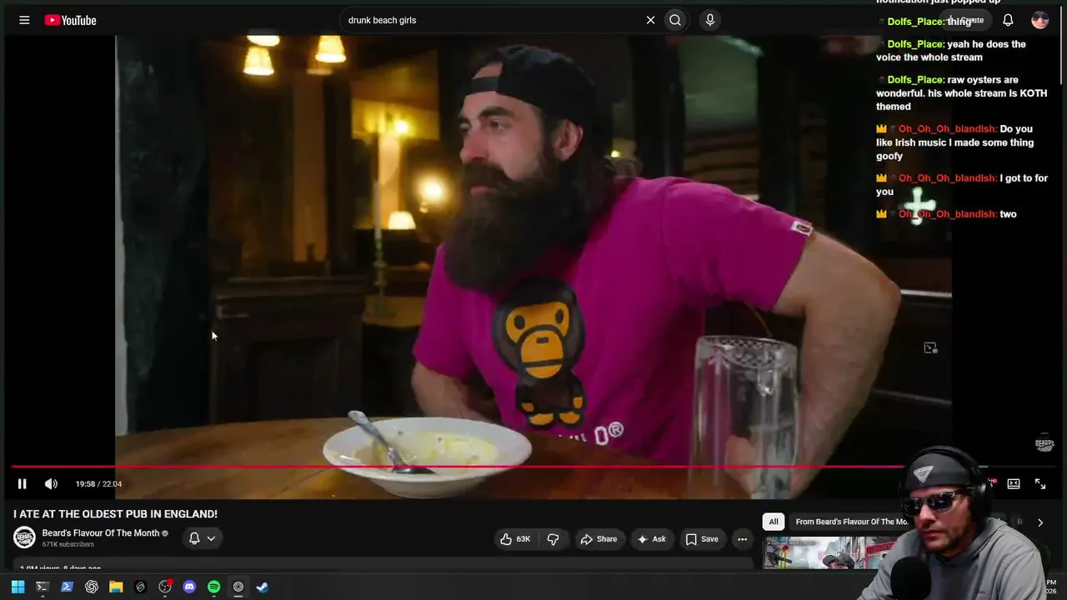Open PowerShell from the taskbar
1067x600 pixels.
(x=67, y=587)
